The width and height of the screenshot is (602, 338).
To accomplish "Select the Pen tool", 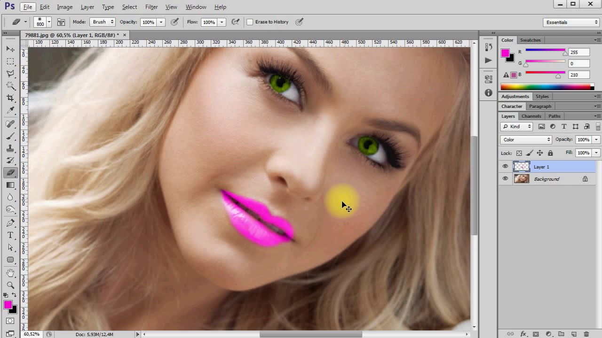I will [10, 223].
